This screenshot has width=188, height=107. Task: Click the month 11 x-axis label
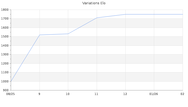click(x=97, y=94)
